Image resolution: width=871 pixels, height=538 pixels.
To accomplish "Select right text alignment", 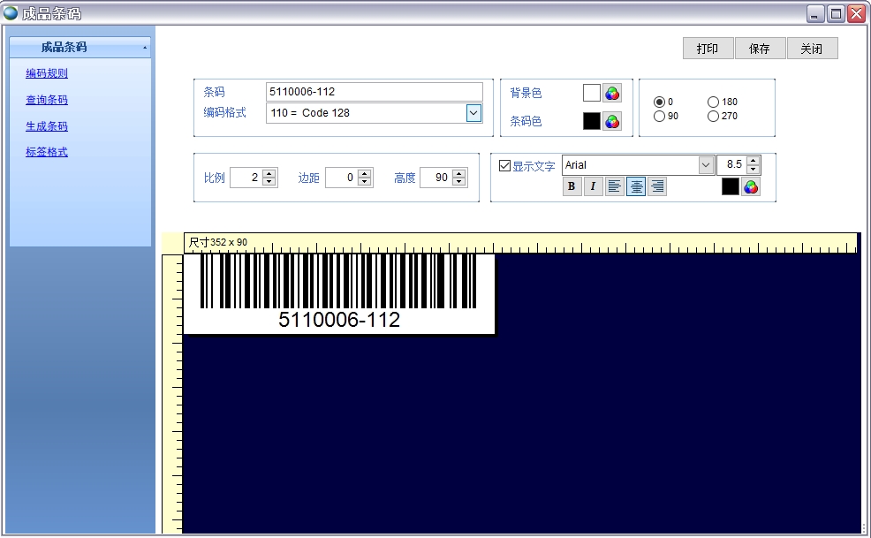I will click(657, 186).
